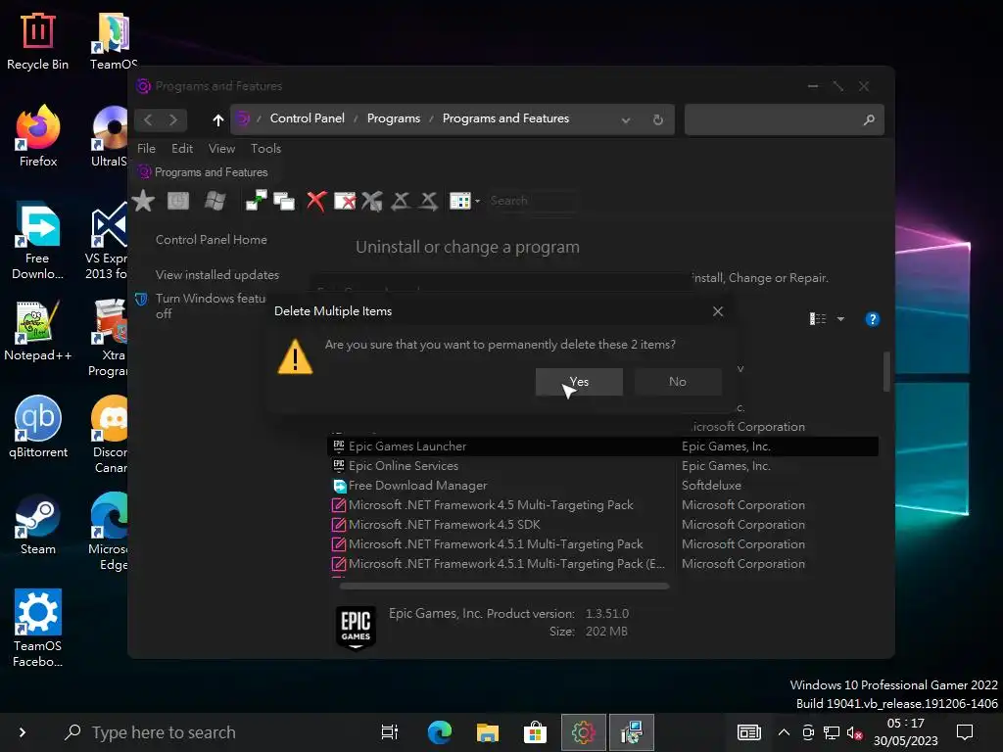Go forward in Programs and Features window
Screen dimensions: 1003x752
click(x=172, y=119)
